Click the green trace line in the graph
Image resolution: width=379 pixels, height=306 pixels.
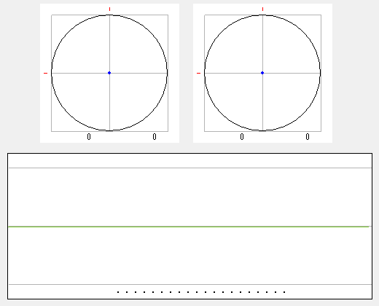click(189, 227)
